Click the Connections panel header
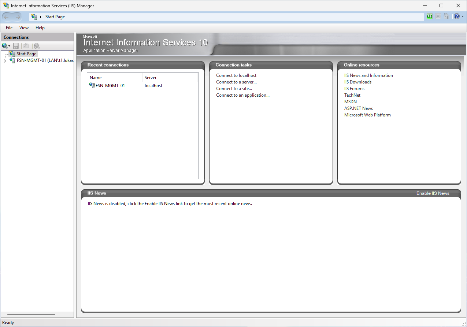This screenshot has height=327, width=467. click(x=37, y=37)
